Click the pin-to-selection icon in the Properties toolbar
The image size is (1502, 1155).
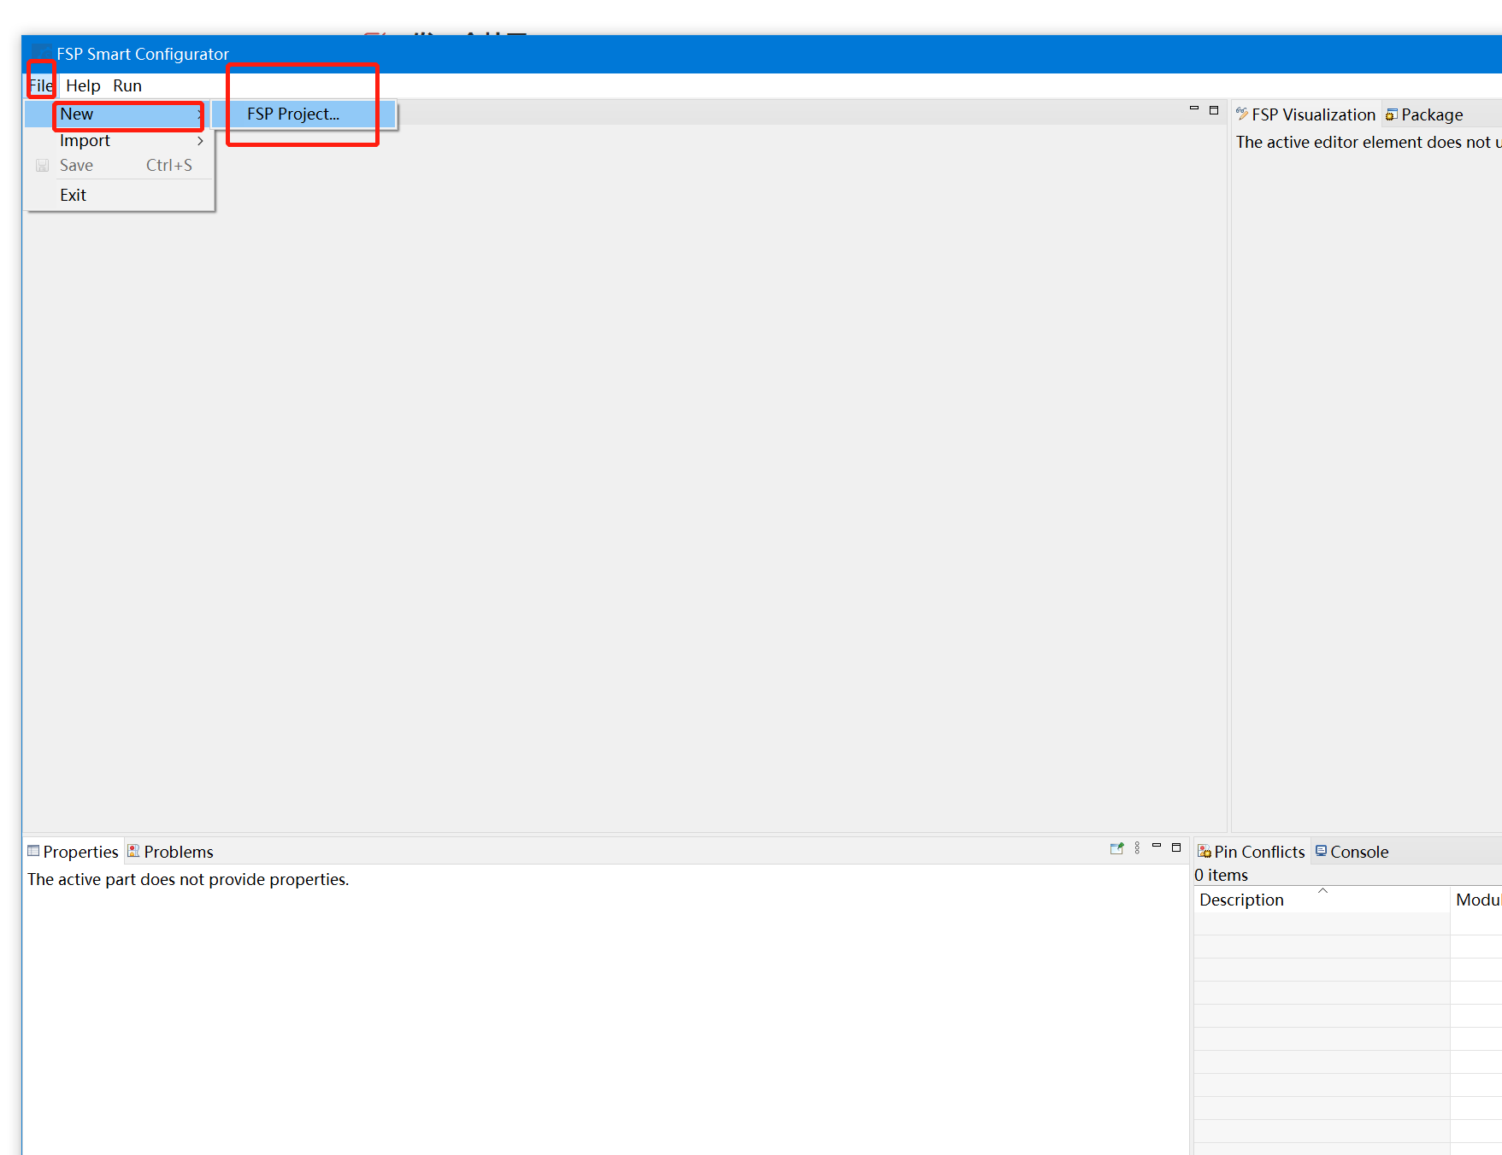point(1116,848)
